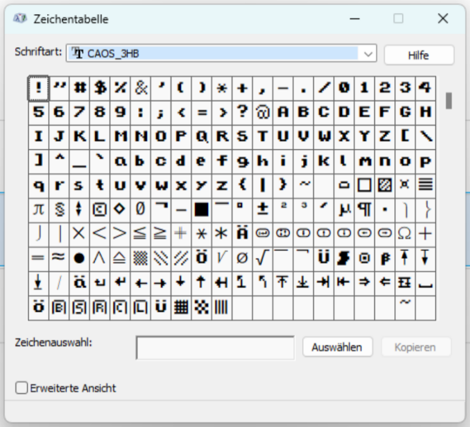Pick the exclamation mark character
This screenshot has height=427, width=470.
[x=38, y=88]
